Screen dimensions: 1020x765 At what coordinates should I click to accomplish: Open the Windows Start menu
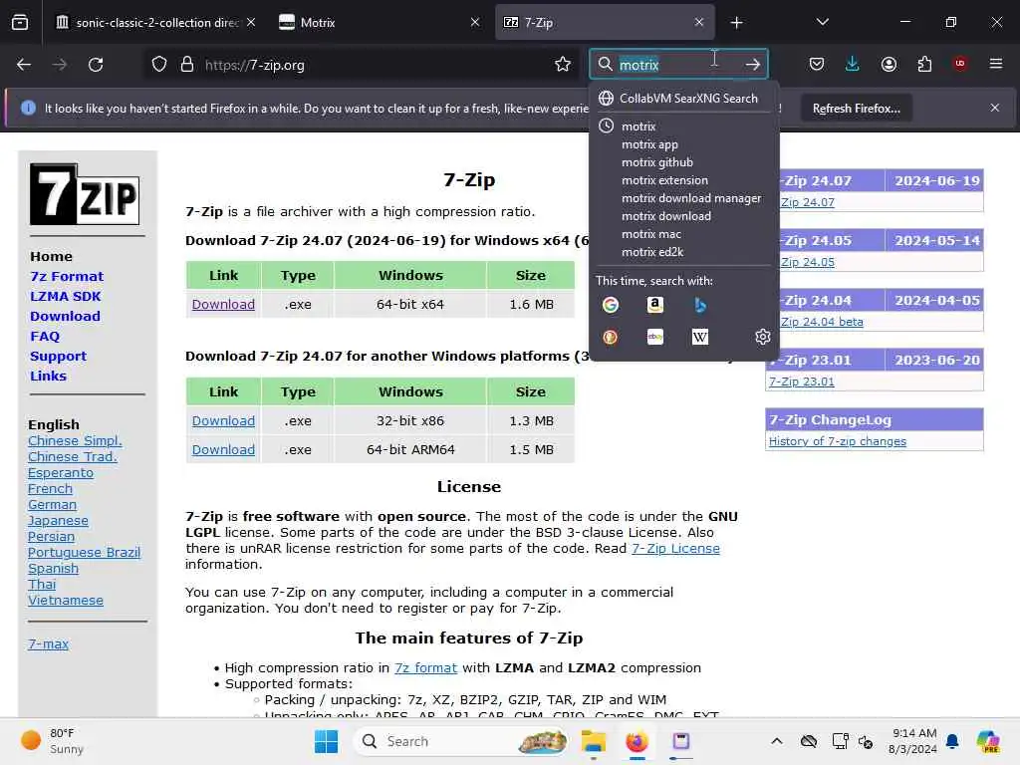(x=326, y=741)
